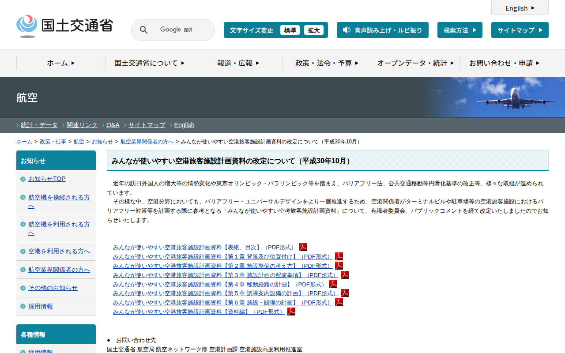Expand the 政策・法令・予算 menu

[x=327, y=63]
